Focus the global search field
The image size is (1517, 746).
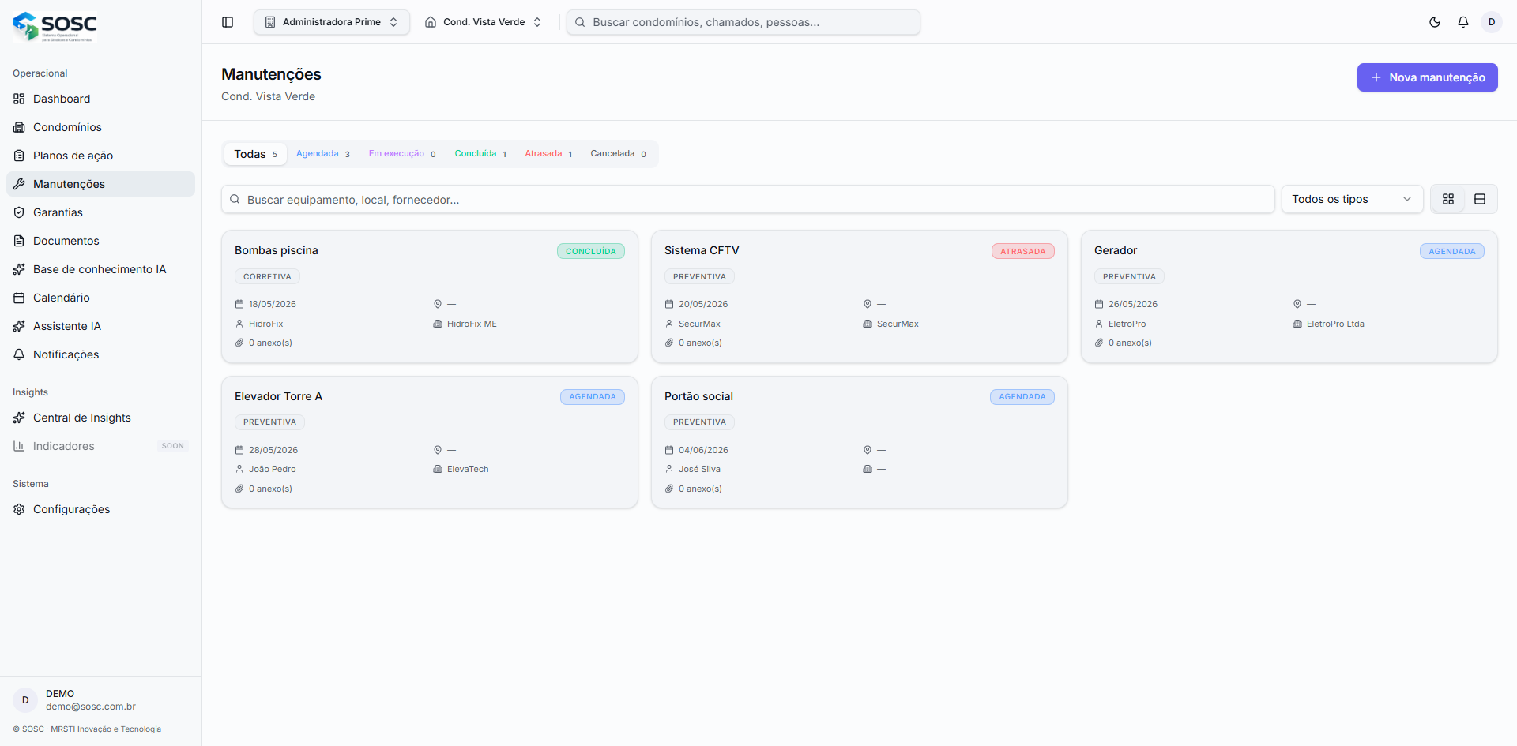pyautogui.click(x=743, y=22)
